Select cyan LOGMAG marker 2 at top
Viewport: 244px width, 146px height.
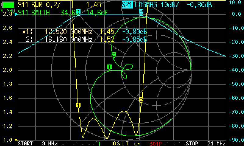click(x=141, y=12)
